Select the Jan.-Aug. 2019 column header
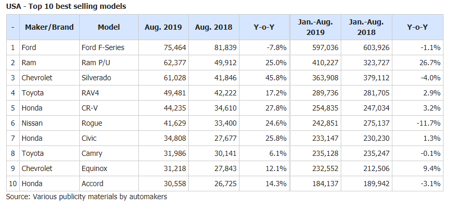Screen dimensions: 455x207 pos(316,27)
